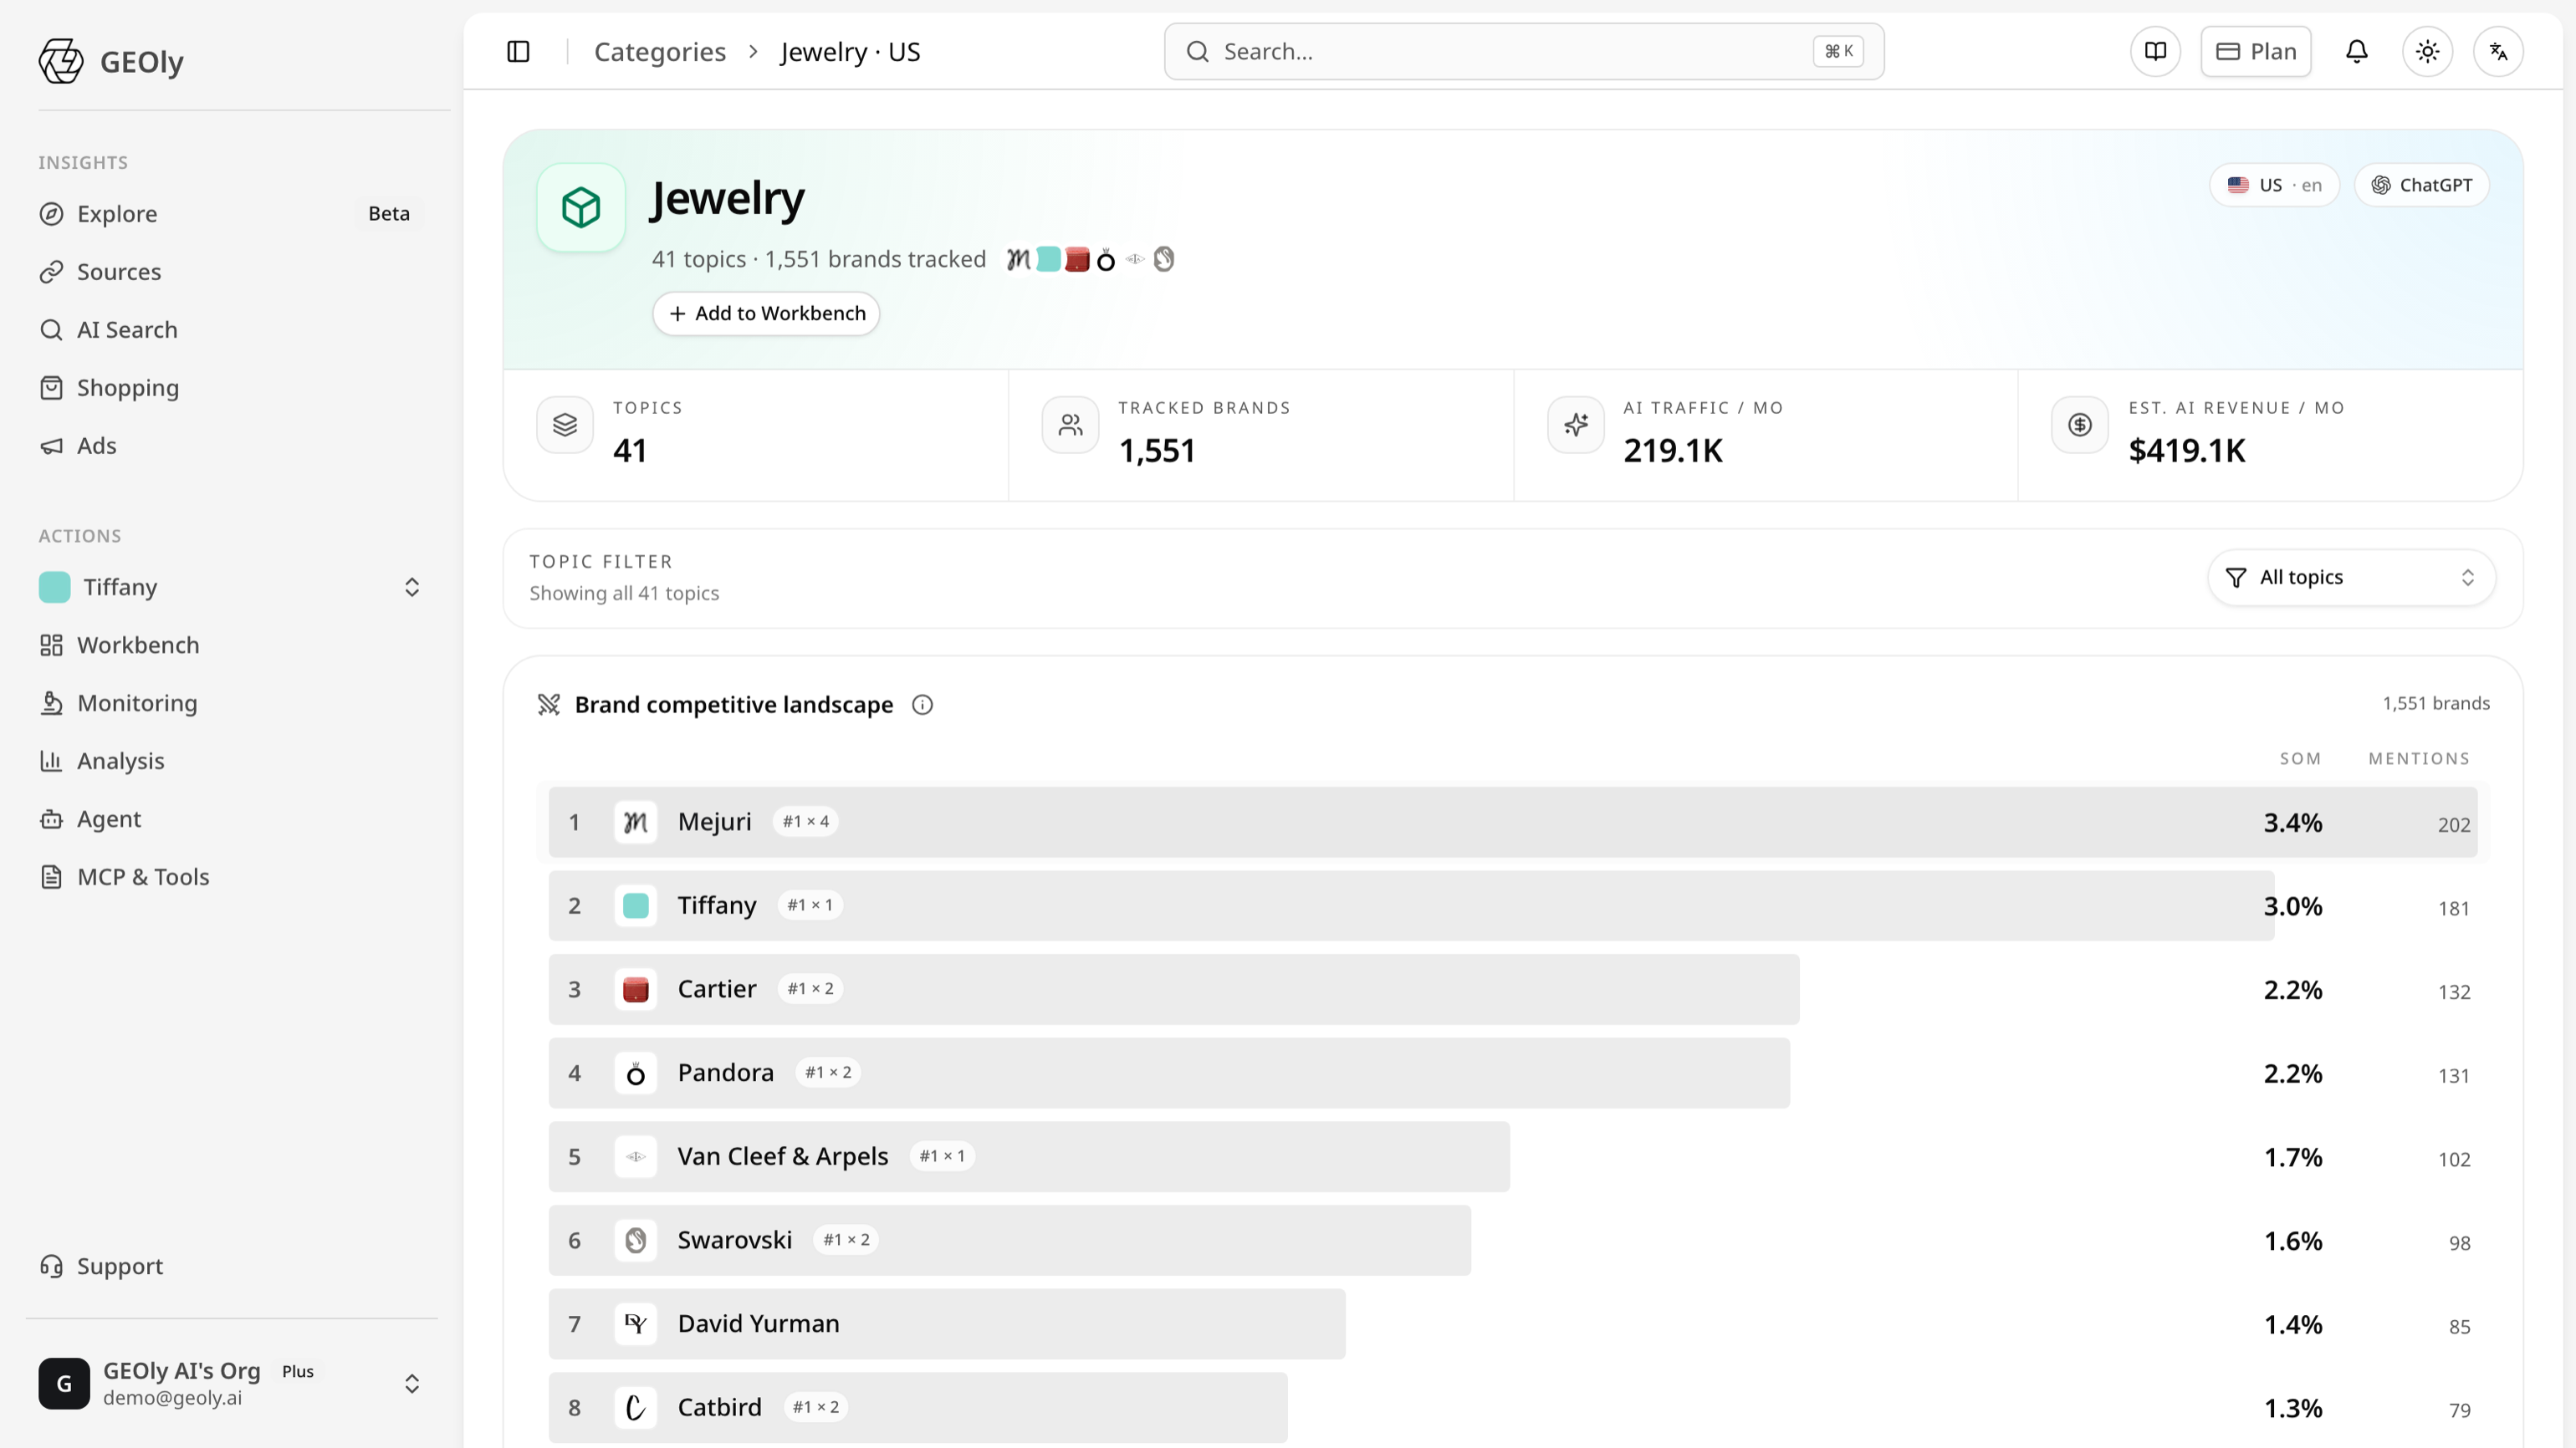Click the MENTIONS column header
Screen dimensions: 2576x1448
tap(2419, 759)
